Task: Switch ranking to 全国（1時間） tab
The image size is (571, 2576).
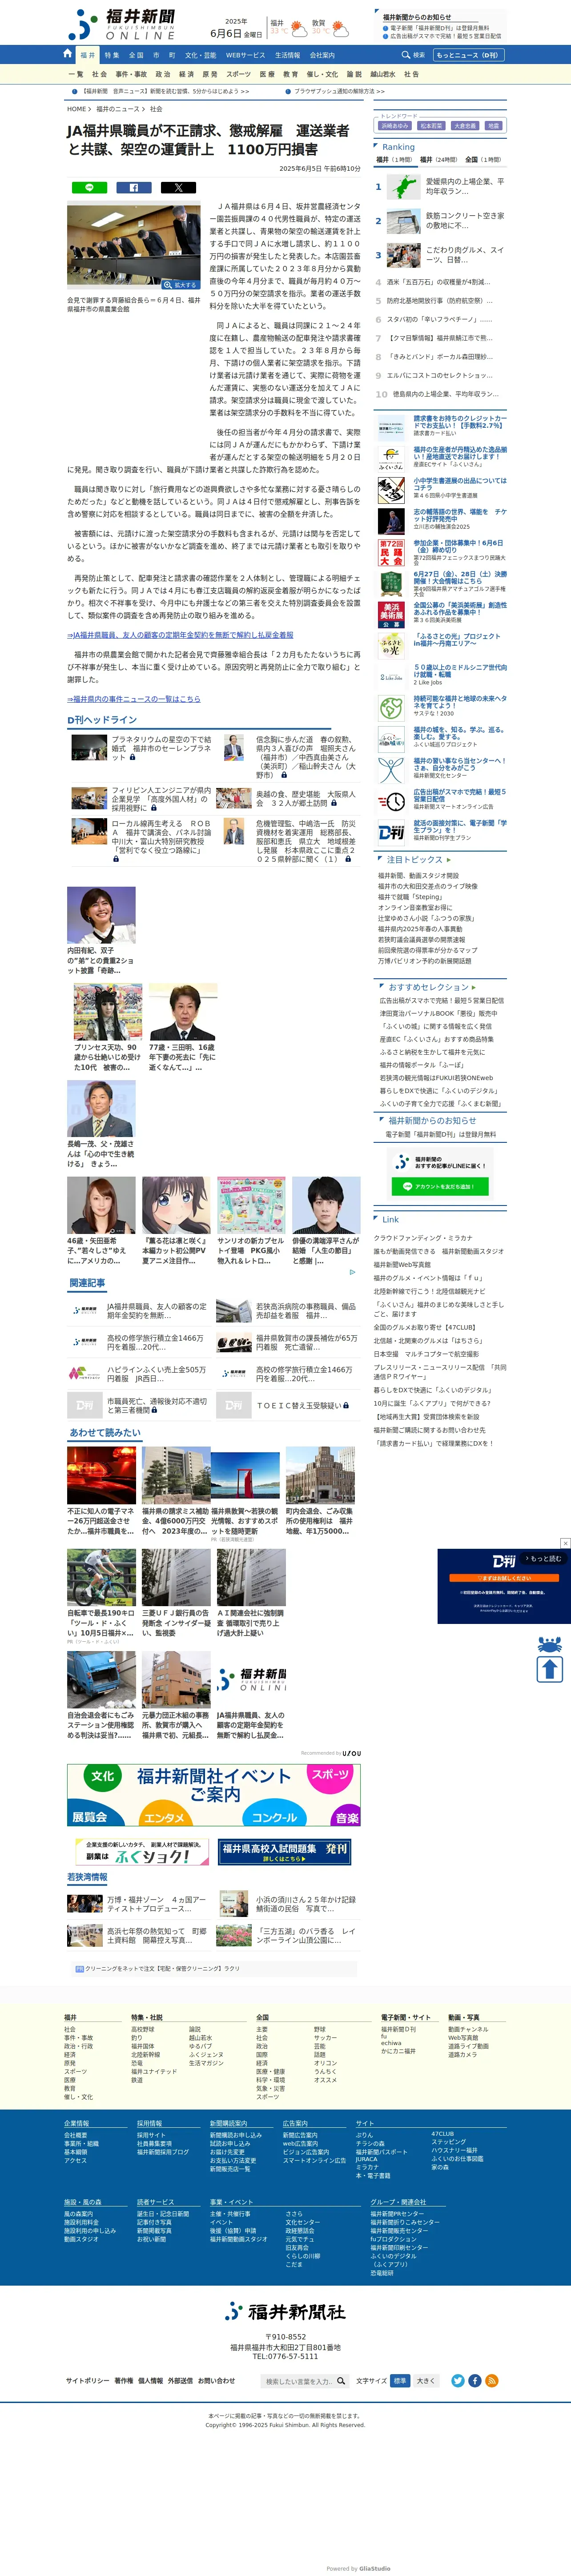Action: (484, 159)
